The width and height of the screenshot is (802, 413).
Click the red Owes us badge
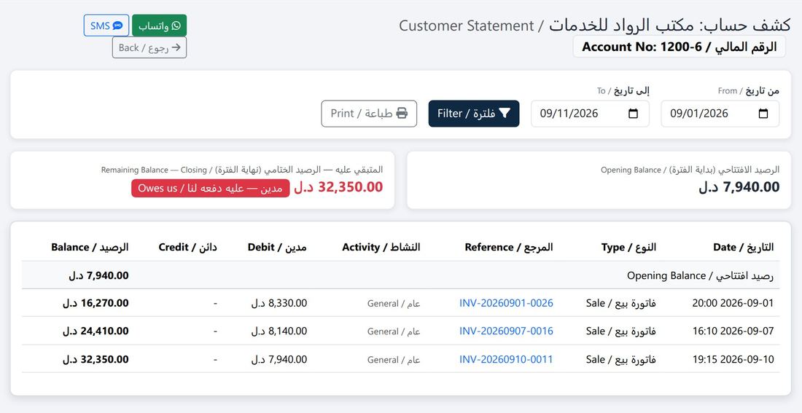point(210,188)
